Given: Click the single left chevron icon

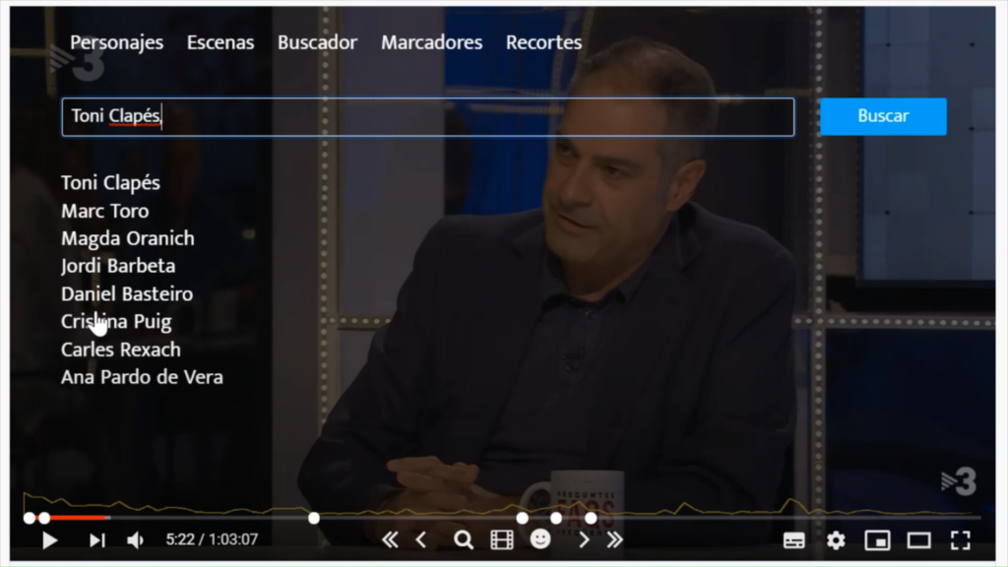Looking at the screenshot, I should point(421,539).
